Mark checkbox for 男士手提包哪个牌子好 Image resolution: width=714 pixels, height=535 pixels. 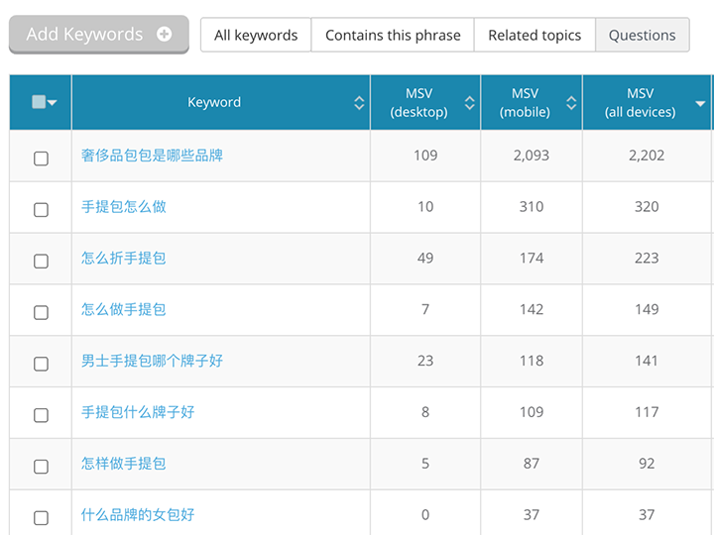tap(41, 364)
